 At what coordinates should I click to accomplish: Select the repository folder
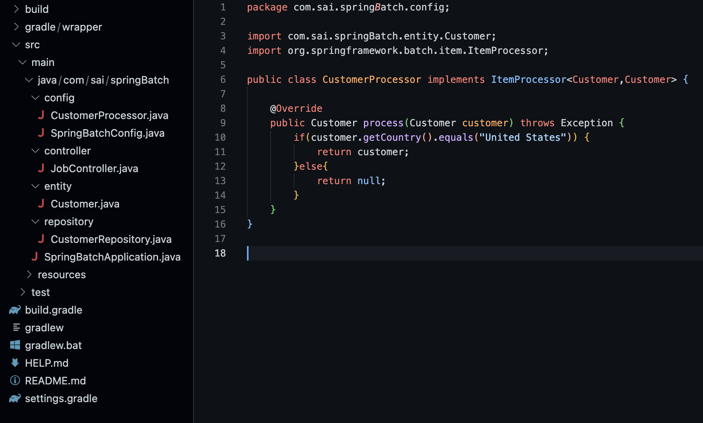[69, 221]
